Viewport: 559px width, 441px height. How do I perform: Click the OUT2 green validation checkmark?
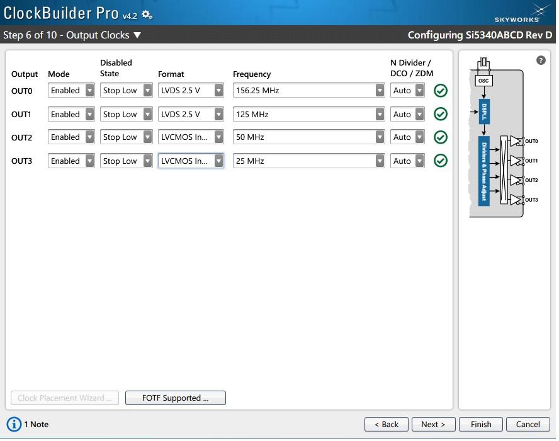pyautogui.click(x=440, y=137)
